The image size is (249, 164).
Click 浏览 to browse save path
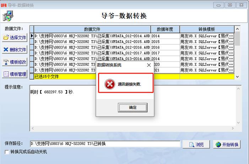(x=196, y=145)
